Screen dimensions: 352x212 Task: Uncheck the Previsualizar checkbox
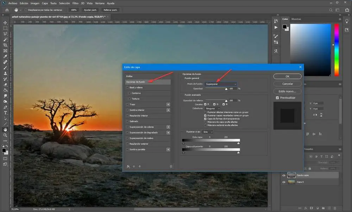pos(278,98)
